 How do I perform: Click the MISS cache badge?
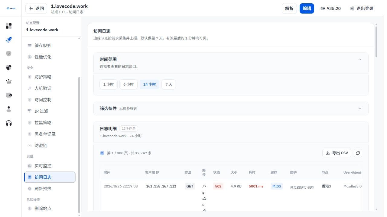point(277,186)
